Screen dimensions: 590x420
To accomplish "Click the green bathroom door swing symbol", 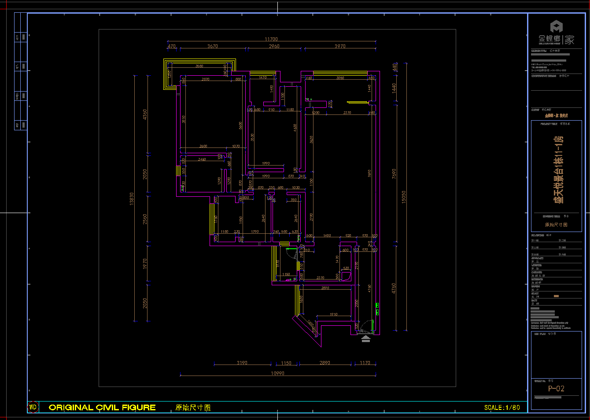I will [291, 254].
